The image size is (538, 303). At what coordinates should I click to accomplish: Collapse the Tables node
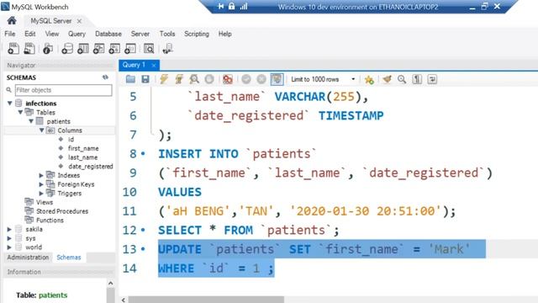tap(20, 112)
